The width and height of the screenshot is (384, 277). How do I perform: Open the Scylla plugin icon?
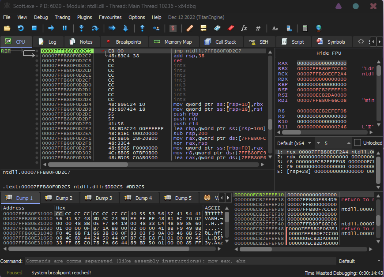[173, 28]
